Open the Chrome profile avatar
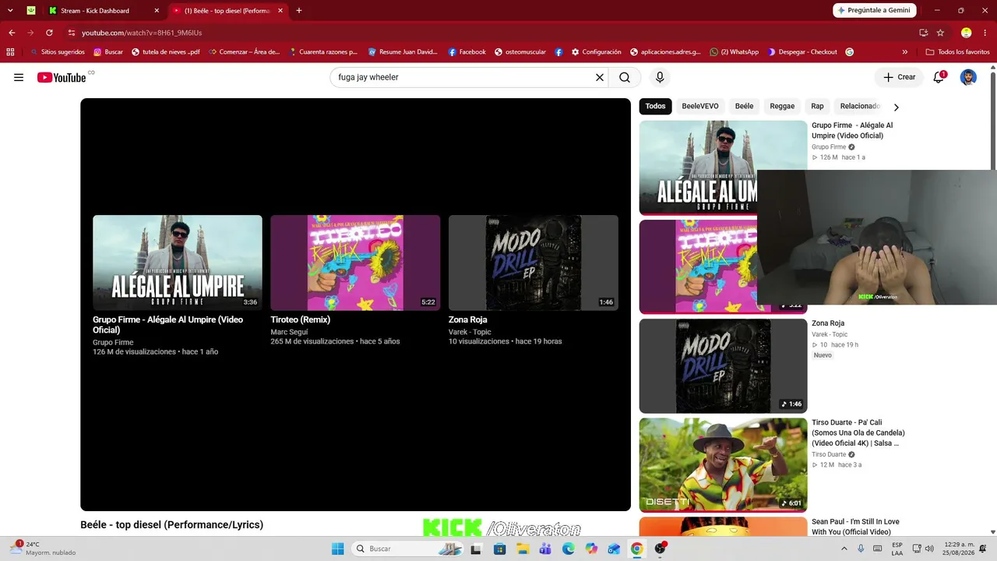The width and height of the screenshot is (997, 561). click(967, 33)
